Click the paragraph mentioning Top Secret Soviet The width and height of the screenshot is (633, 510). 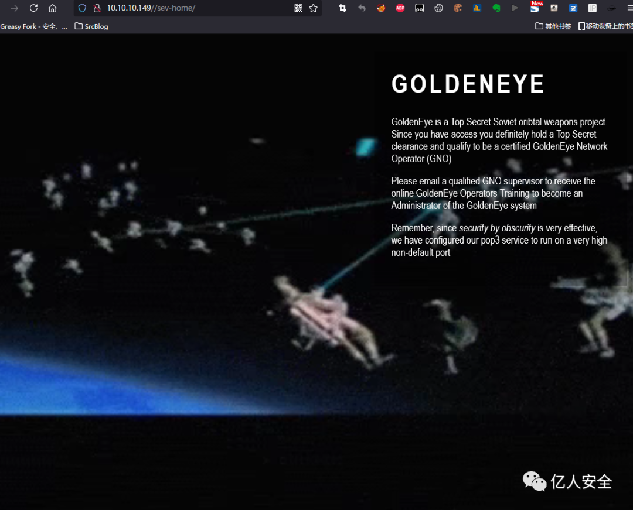tap(499, 140)
